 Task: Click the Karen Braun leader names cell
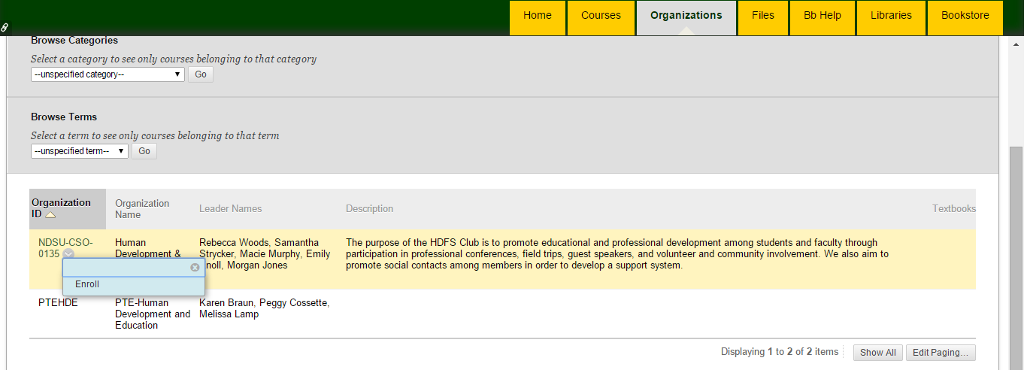coord(264,308)
